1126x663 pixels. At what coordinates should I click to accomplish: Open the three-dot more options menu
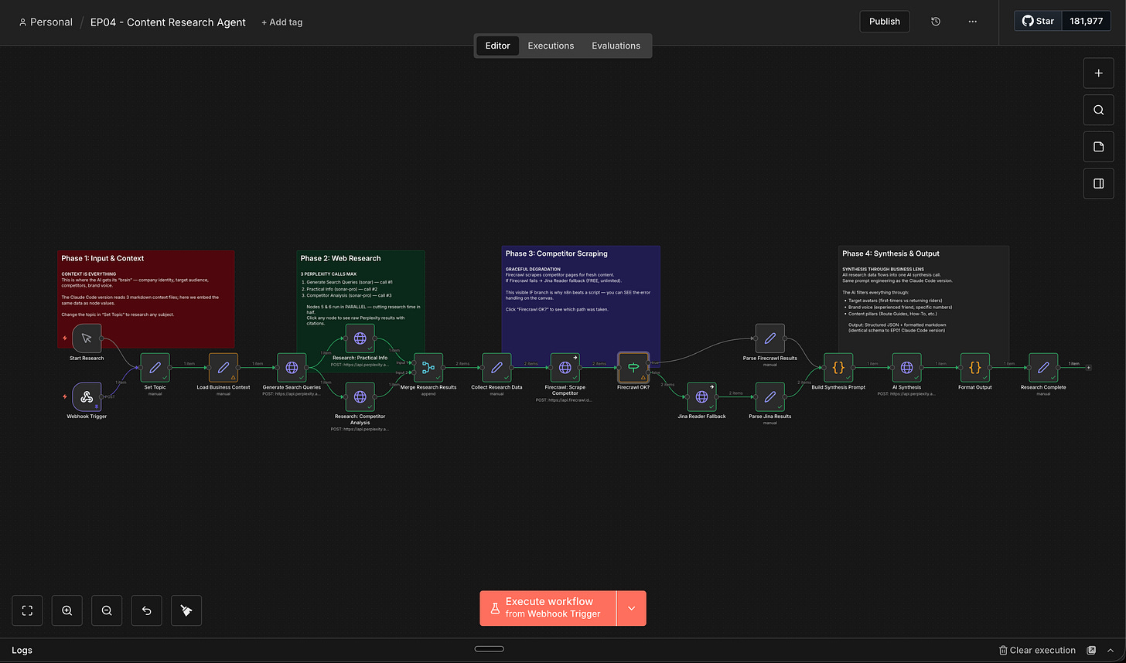click(973, 22)
